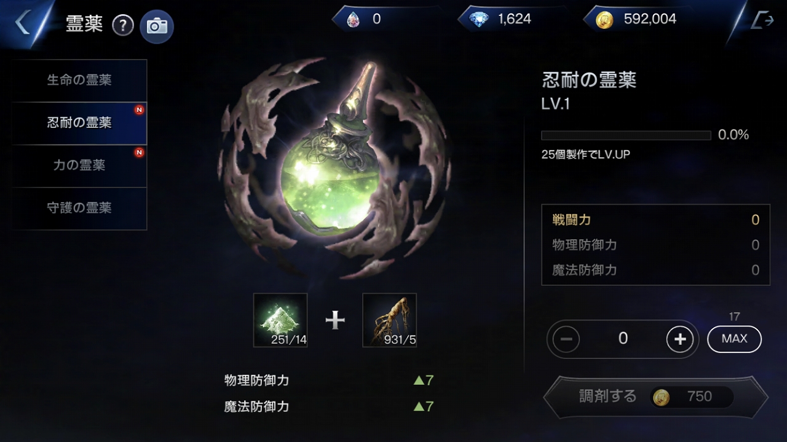
Task: Click the level-up progress bar
Action: tap(626, 135)
